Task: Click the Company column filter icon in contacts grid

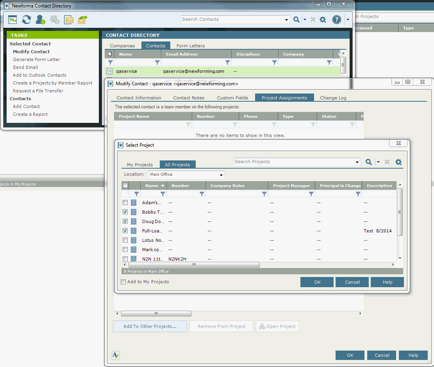Action: pyautogui.click(x=329, y=62)
